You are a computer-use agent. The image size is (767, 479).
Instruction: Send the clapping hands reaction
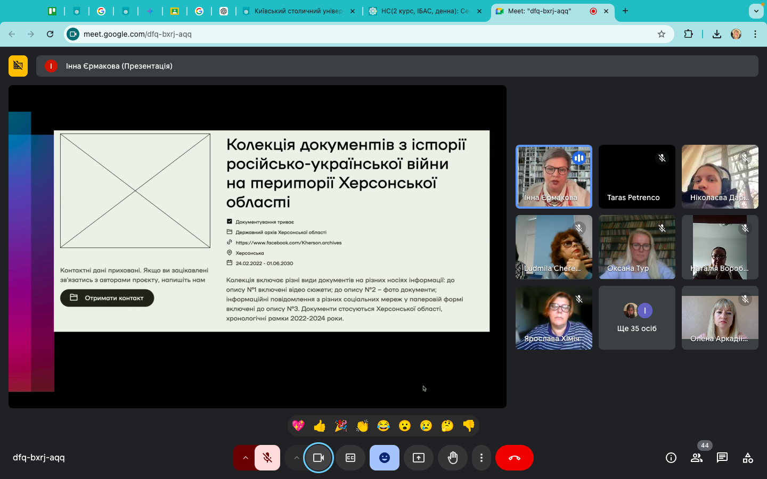[362, 426]
